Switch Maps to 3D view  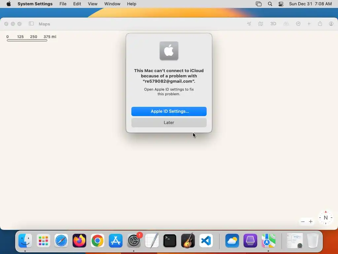(x=273, y=24)
